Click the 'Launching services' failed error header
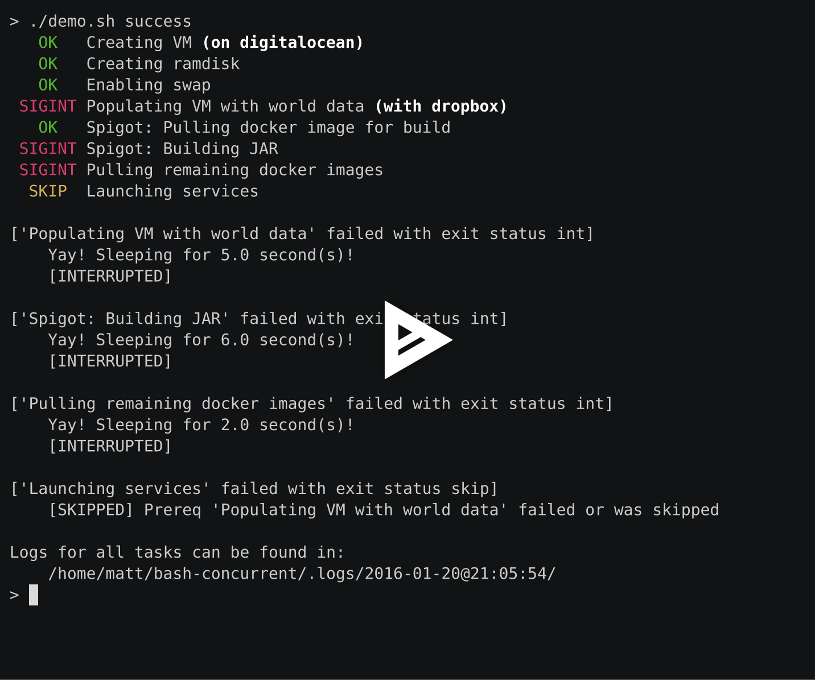Image resolution: width=815 pixels, height=680 pixels. [254, 489]
